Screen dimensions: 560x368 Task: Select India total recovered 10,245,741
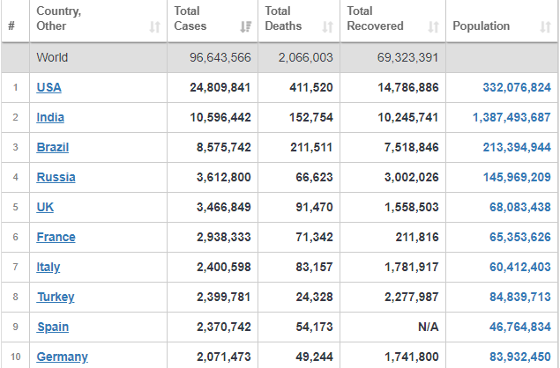pyautogui.click(x=408, y=117)
